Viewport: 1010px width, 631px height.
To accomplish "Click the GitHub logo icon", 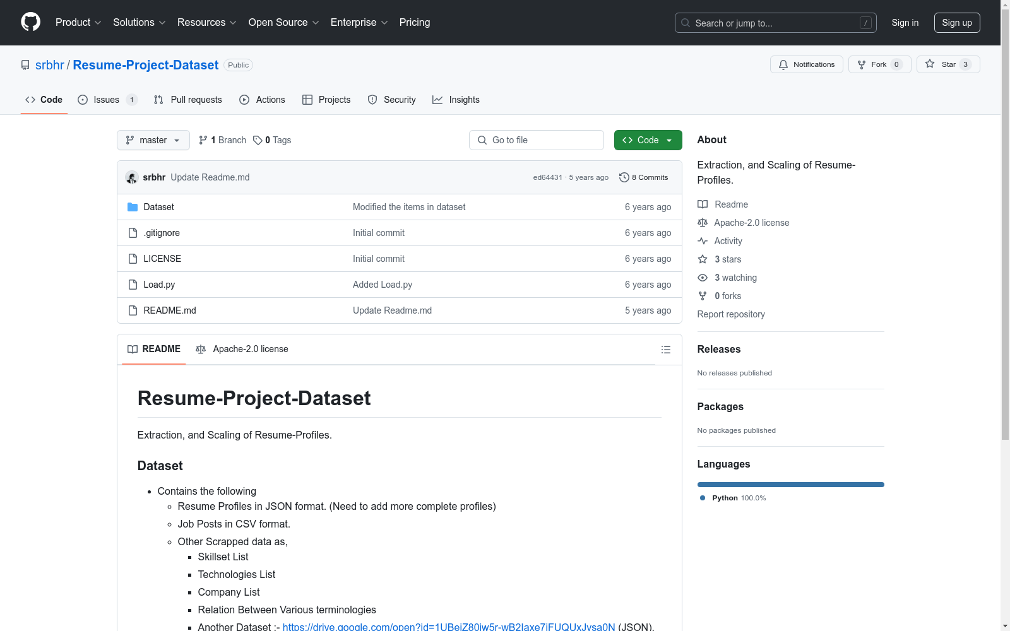I will [30, 22].
